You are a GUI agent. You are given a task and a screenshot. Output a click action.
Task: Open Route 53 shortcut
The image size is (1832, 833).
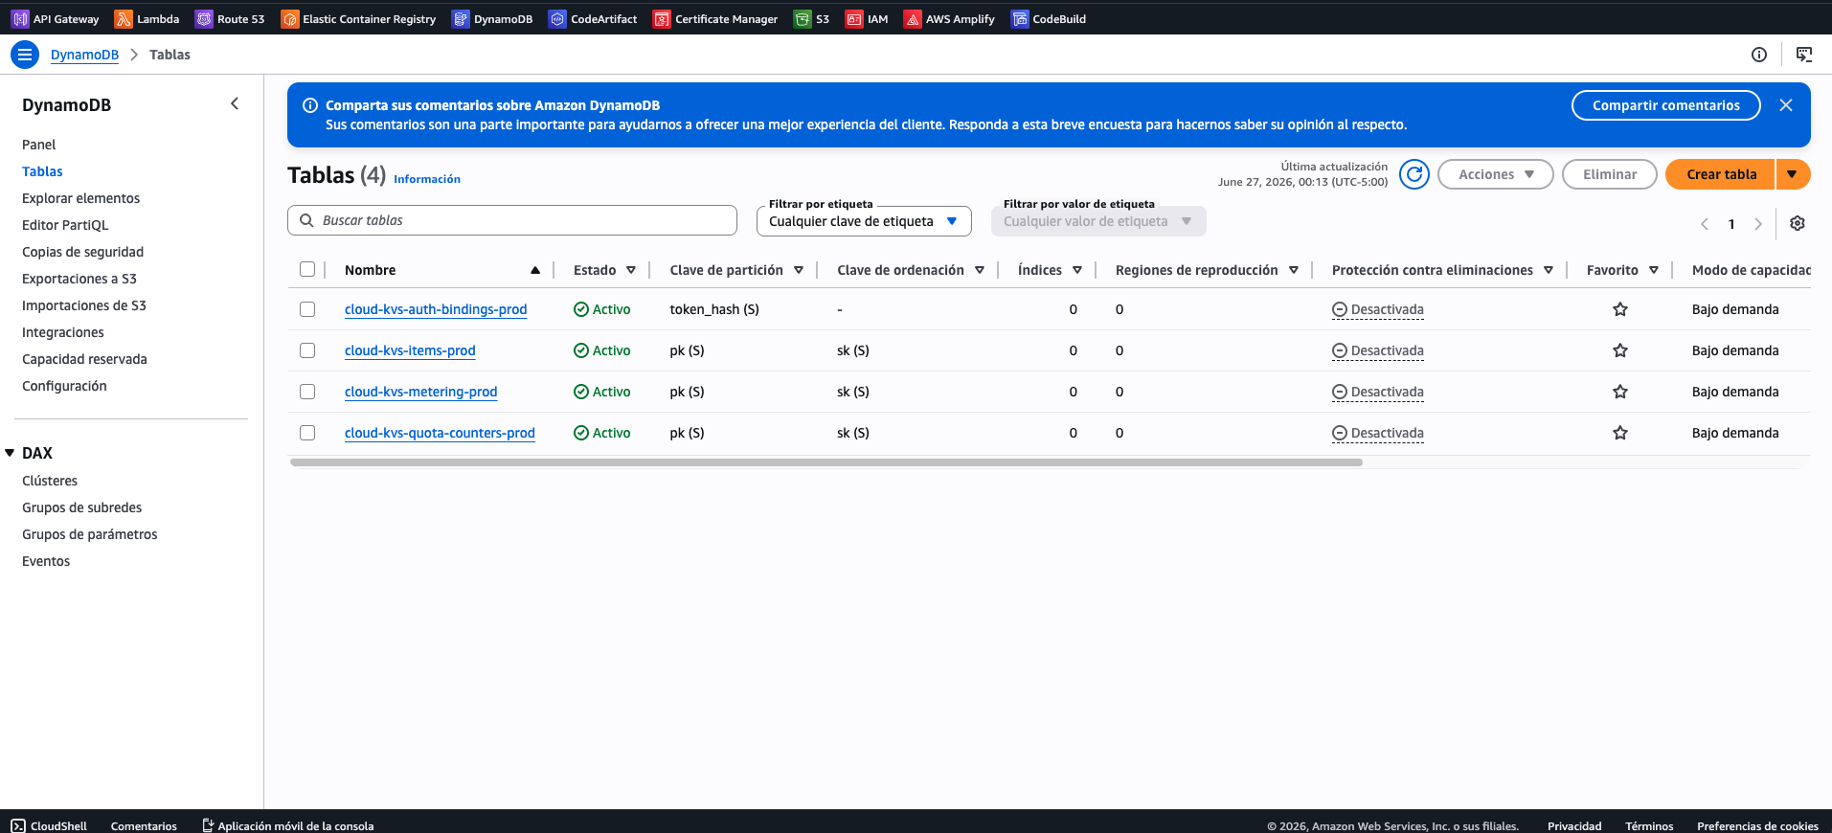point(230,19)
